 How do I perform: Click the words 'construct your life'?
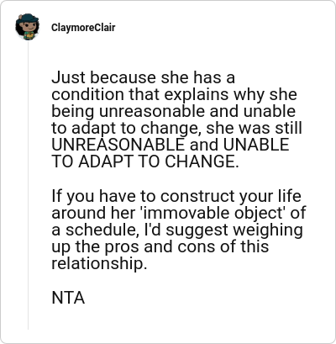click(231, 196)
